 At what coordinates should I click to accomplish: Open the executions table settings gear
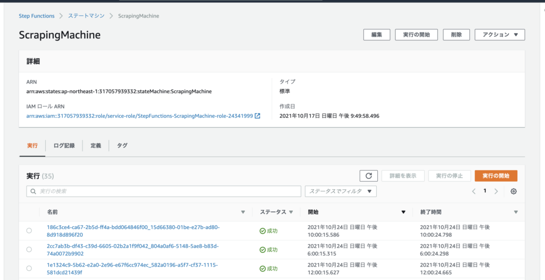(514, 191)
